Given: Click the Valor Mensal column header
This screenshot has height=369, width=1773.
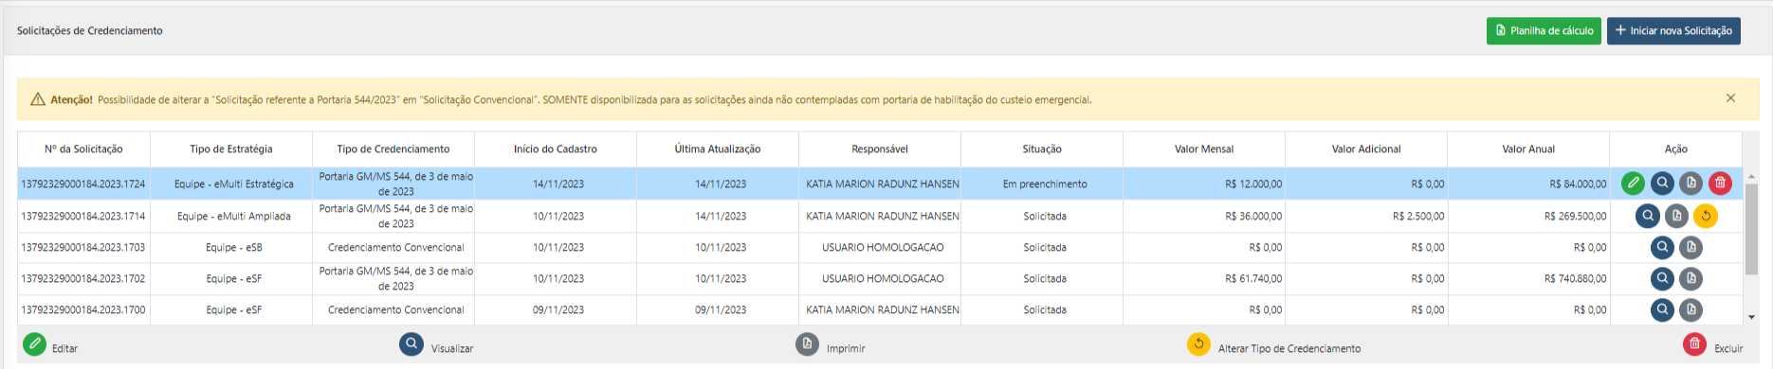Looking at the screenshot, I should pos(1204,149).
